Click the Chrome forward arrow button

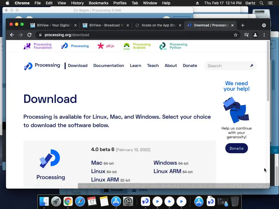pyautogui.click(x=21, y=35)
